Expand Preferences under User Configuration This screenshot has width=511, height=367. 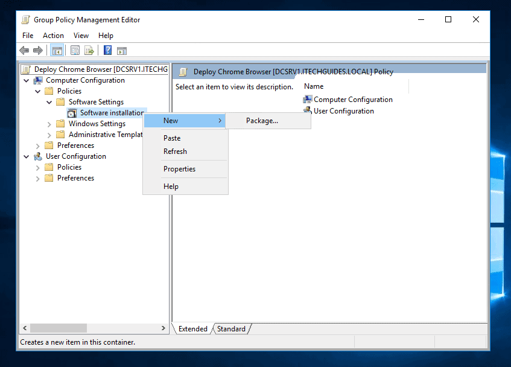(x=38, y=178)
